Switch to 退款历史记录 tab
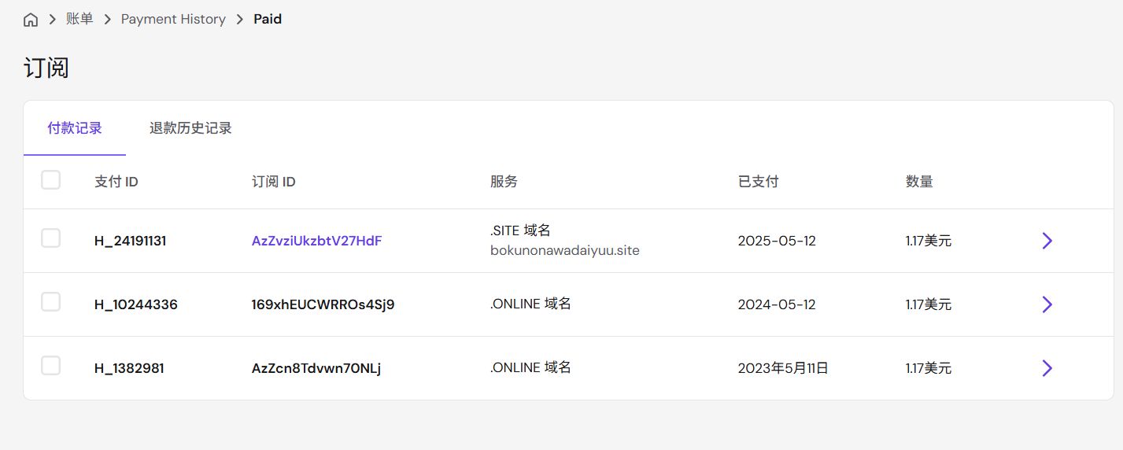This screenshot has height=450, width=1123. click(x=190, y=128)
